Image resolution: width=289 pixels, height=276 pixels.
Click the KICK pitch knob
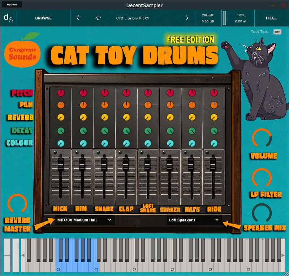[x=61, y=93]
